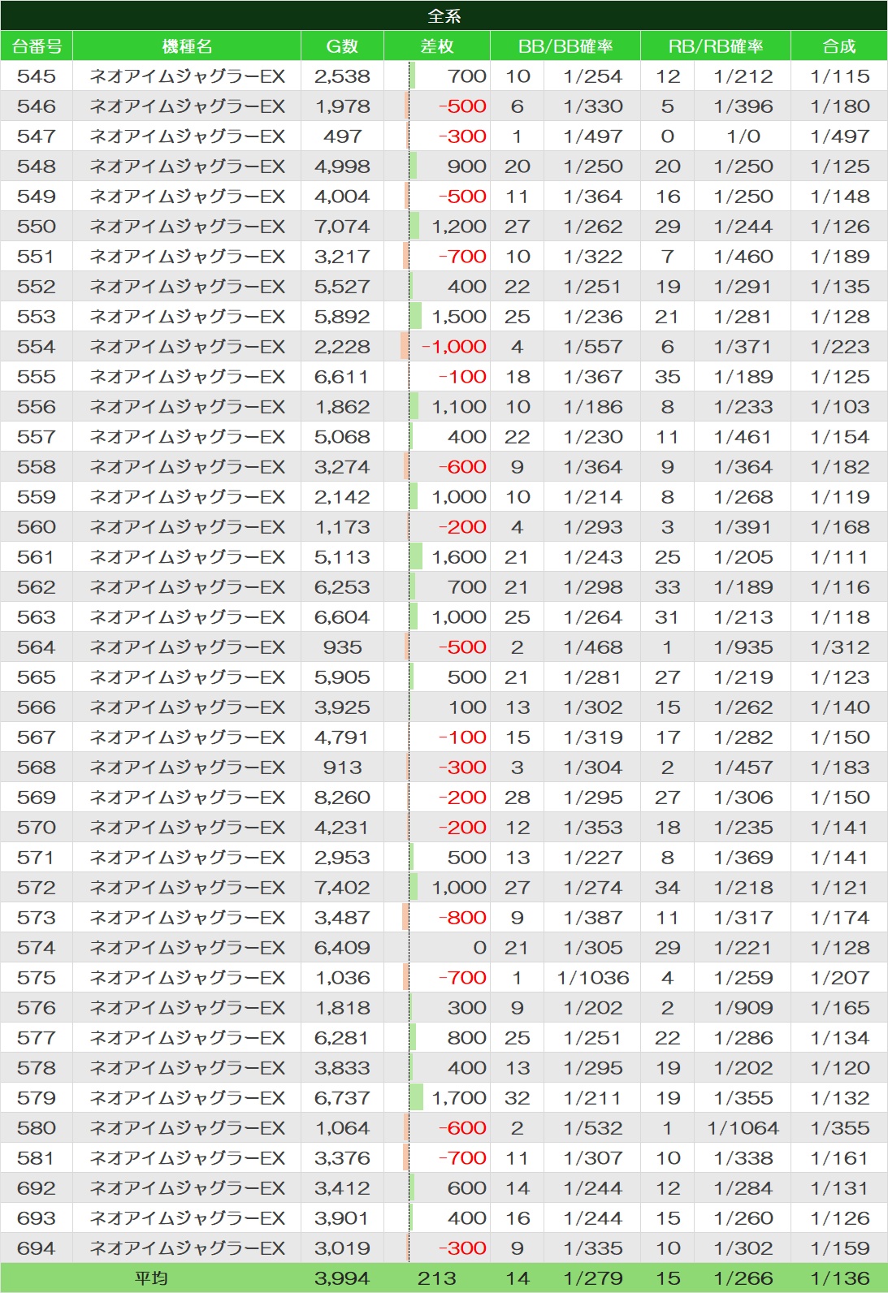The width and height of the screenshot is (888, 1293).
Task: Click RB確率 1/909 in row 576
Action: [743, 1008]
